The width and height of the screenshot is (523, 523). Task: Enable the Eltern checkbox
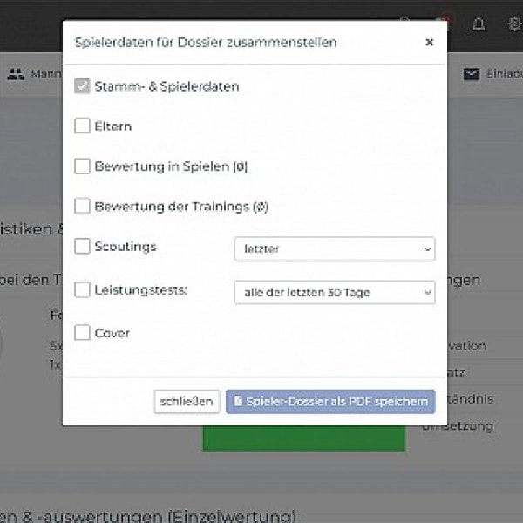point(82,126)
